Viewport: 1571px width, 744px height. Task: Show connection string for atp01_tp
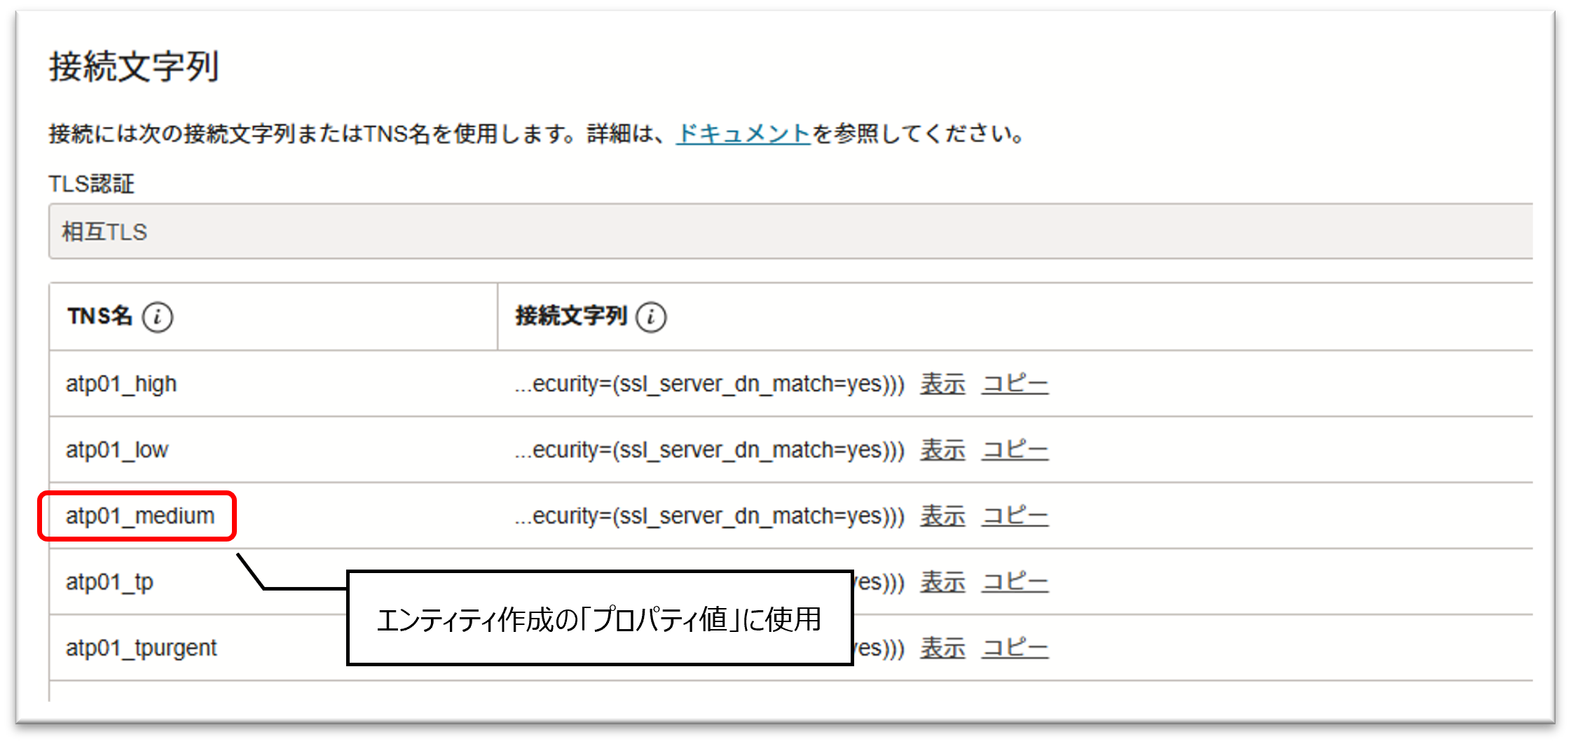[x=942, y=581]
